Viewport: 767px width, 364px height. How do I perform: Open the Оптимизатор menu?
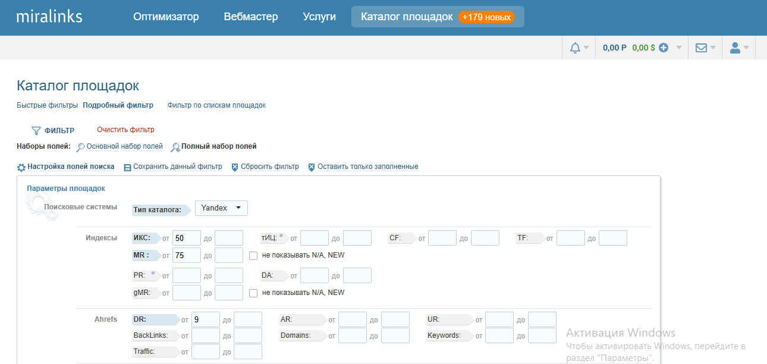pyautogui.click(x=166, y=17)
